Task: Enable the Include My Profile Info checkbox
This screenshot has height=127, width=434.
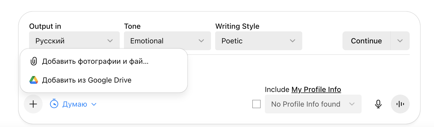Action: coord(256,104)
